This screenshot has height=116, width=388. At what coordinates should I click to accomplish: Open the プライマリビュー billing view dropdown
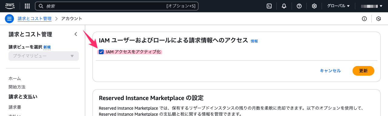coord(44,56)
